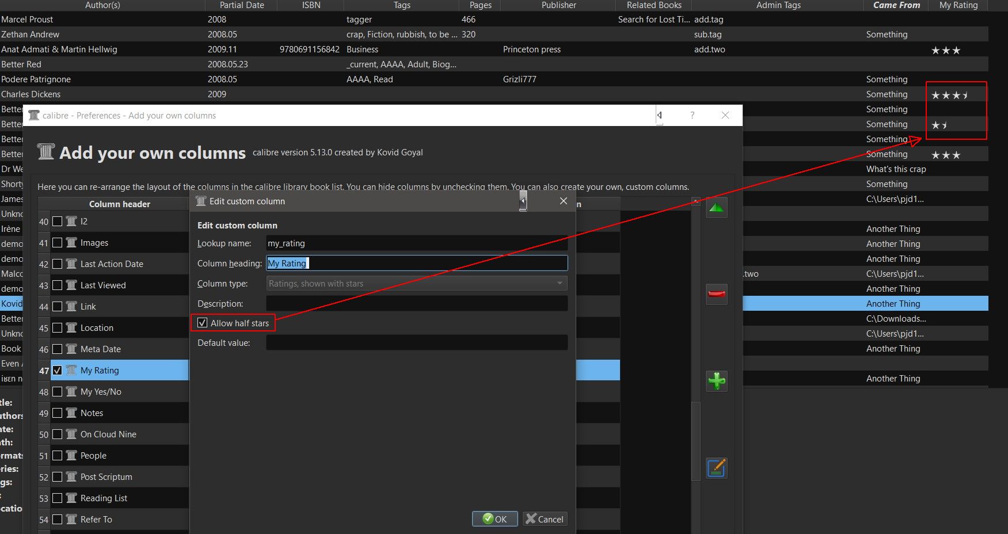
Task: Click the Cancel button
Action: (545, 518)
